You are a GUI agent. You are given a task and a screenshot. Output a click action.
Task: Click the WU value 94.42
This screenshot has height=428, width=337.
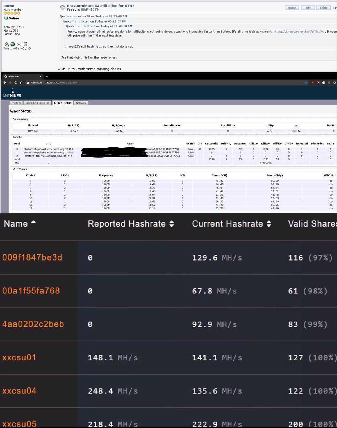pyautogui.click(x=297, y=131)
